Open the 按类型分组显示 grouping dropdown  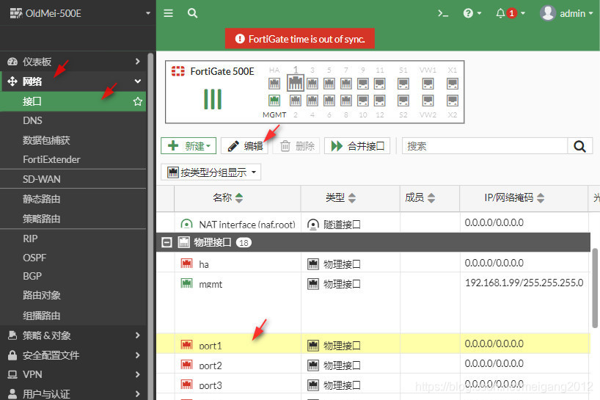(x=211, y=172)
